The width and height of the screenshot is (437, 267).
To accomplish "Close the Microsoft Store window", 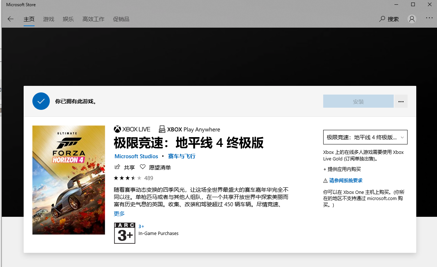I will 429,4.
